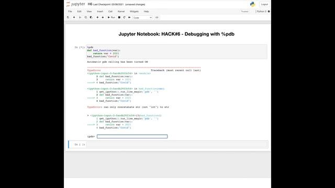The height and width of the screenshot is (188, 335).
Task: Open the command palette keyboard icon
Action: (x=157, y=17)
